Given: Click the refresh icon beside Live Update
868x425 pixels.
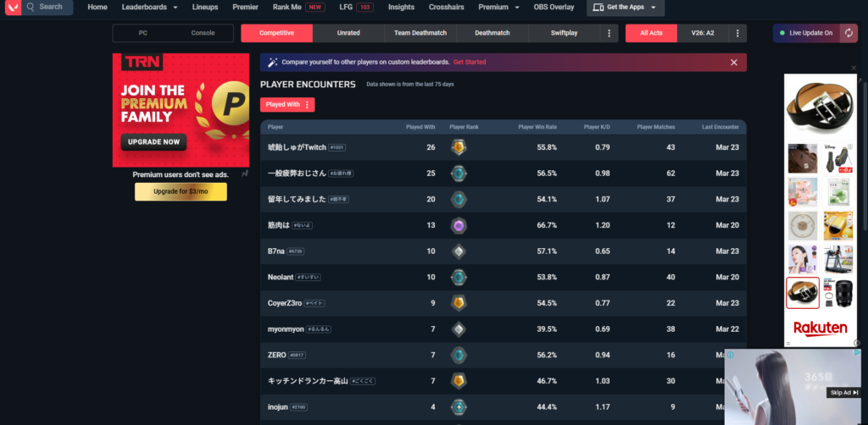Looking at the screenshot, I should tap(849, 33).
